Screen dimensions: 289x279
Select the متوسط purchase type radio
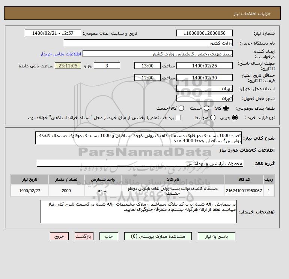pos(213,118)
